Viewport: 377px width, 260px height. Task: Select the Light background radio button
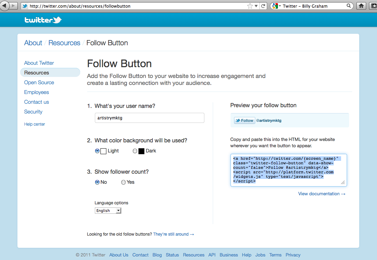click(x=97, y=151)
